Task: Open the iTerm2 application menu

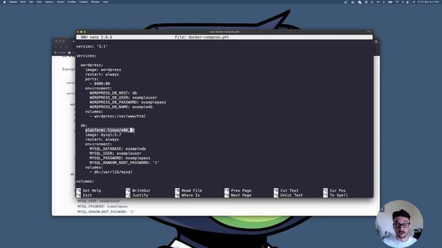Action: (x=13, y=2)
